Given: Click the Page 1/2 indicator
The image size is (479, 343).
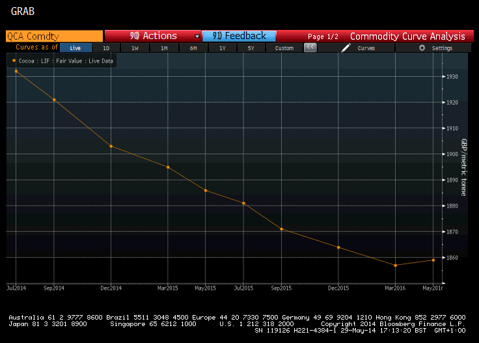Looking at the screenshot, I should point(323,36).
